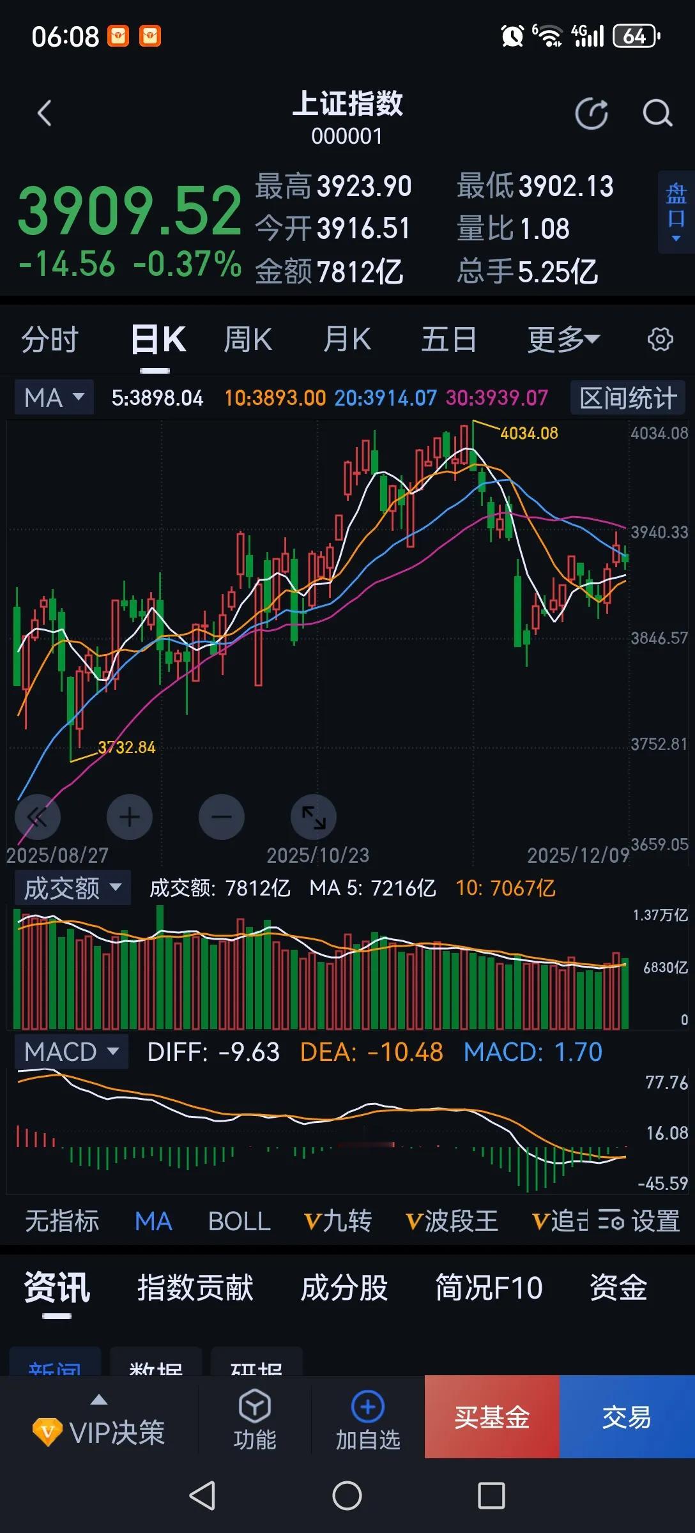
Task: Tap the latest candlestick on K-line chart
Action: [x=626, y=557]
